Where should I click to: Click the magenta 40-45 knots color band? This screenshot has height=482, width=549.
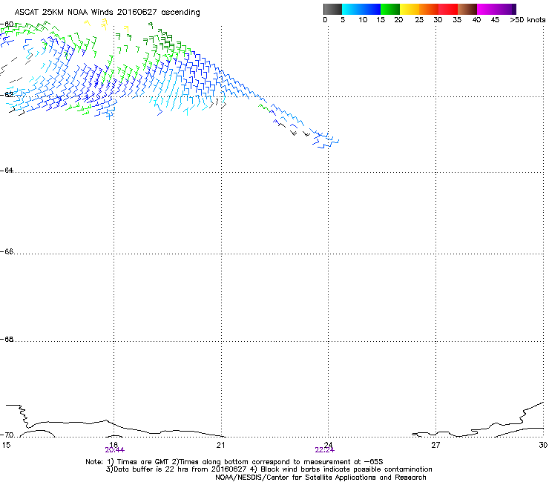point(487,9)
